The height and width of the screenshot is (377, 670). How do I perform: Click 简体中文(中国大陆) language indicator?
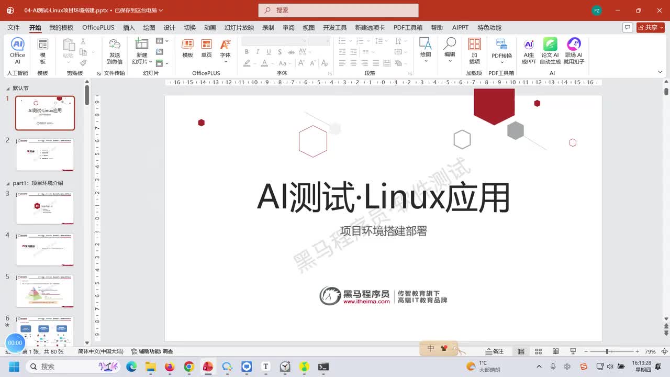point(100,351)
